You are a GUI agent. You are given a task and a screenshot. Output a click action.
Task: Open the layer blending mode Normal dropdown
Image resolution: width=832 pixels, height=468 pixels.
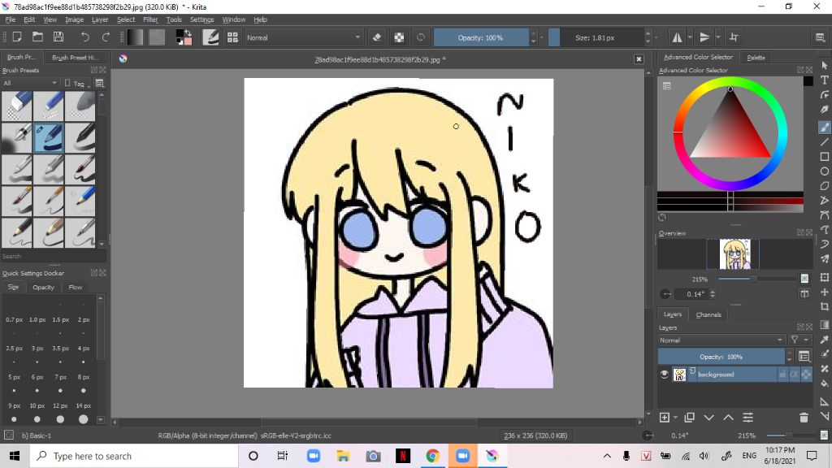(x=721, y=340)
